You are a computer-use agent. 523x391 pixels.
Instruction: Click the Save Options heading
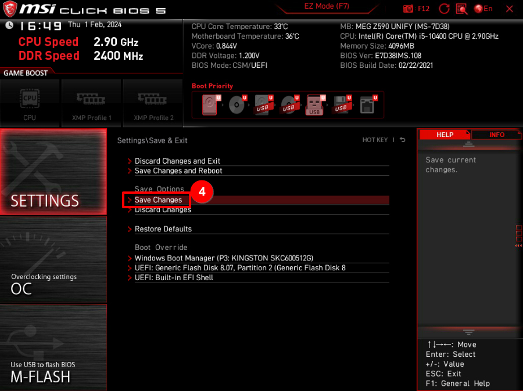click(x=159, y=189)
